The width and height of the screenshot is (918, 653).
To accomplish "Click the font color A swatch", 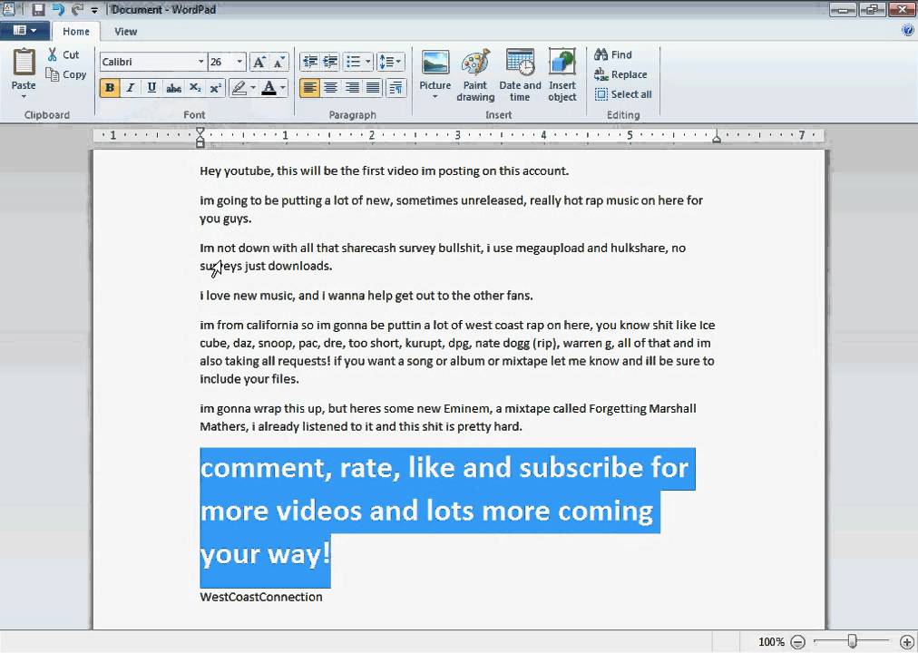I will click(269, 88).
